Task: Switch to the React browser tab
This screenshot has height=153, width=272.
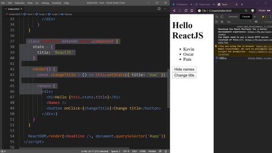Action: 227,5
